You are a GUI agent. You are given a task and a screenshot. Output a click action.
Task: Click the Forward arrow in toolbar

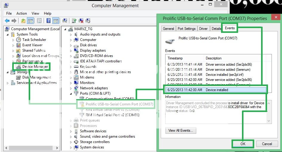[x=14, y=21]
